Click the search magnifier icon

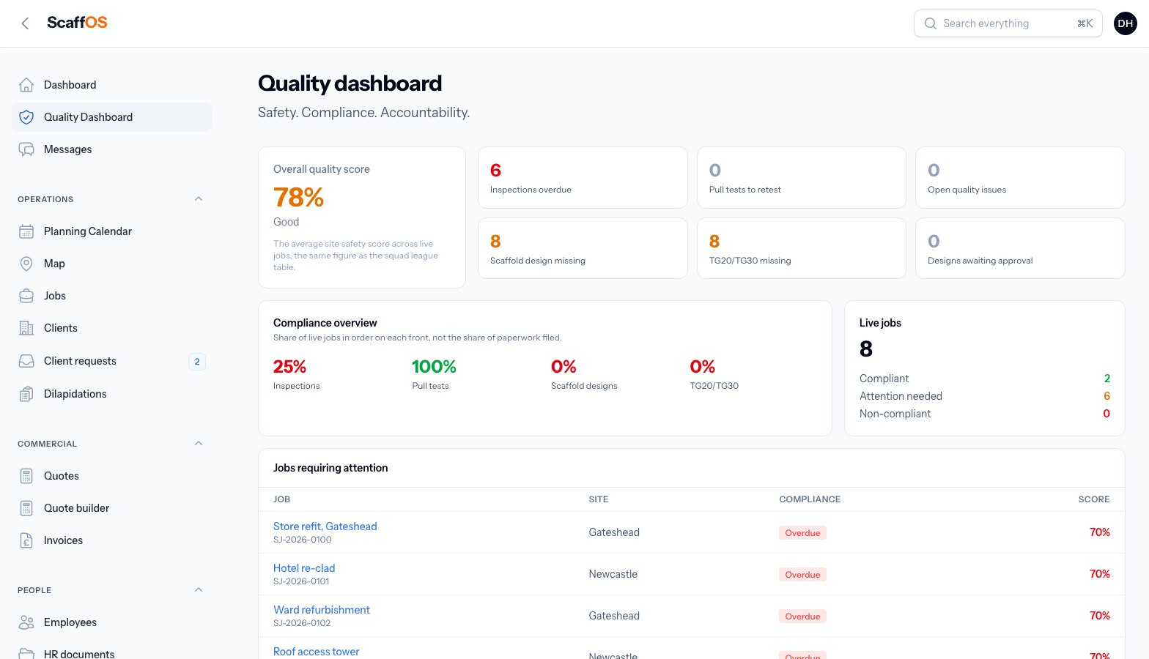click(x=931, y=23)
